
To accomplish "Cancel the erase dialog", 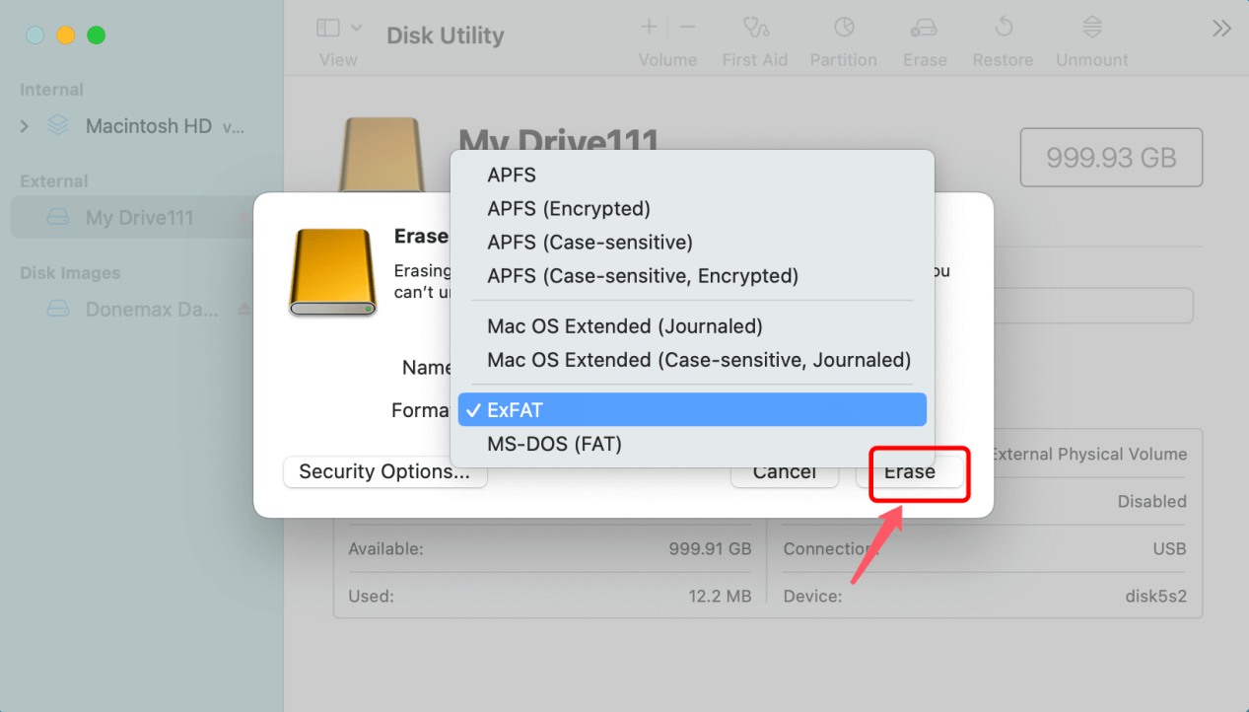I will click(x=784, y=472).
